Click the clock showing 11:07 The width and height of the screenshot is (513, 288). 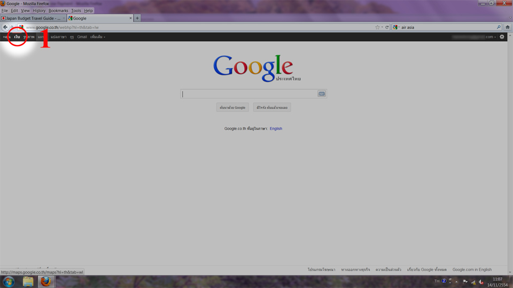(x=498, y=279)
